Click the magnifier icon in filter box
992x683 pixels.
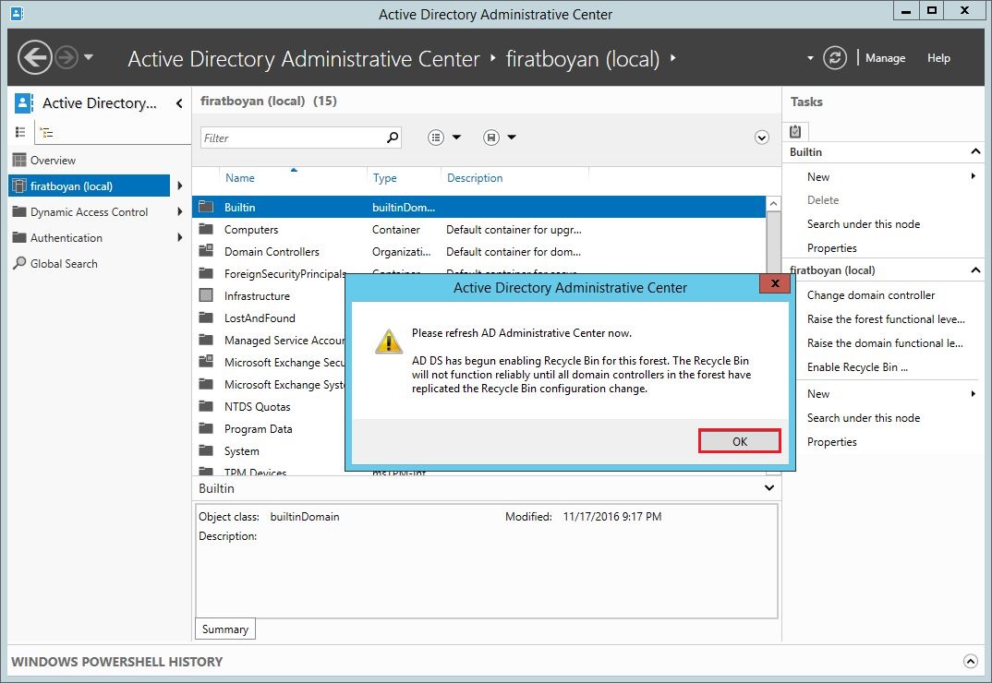click(x=393, y=138)
